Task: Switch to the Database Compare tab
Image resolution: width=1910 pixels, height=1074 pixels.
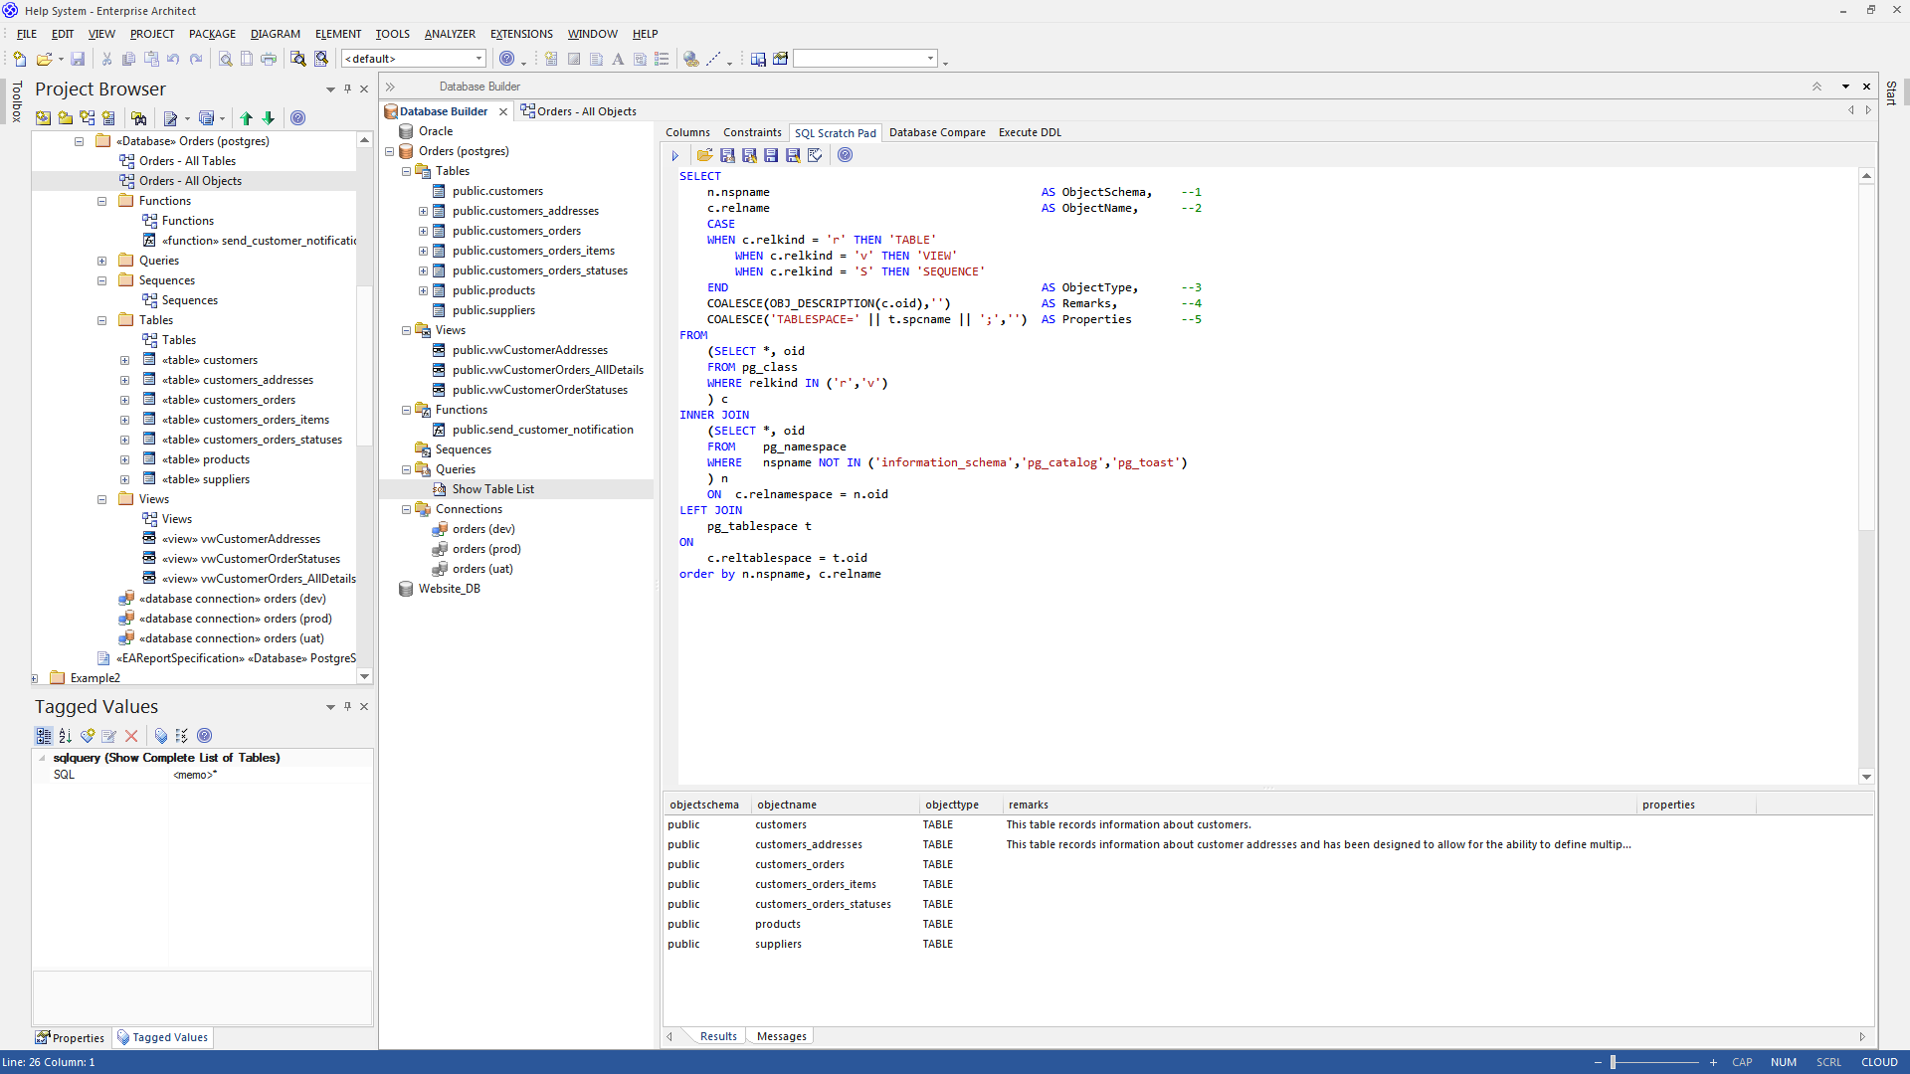Action: (x=936, y=132)
